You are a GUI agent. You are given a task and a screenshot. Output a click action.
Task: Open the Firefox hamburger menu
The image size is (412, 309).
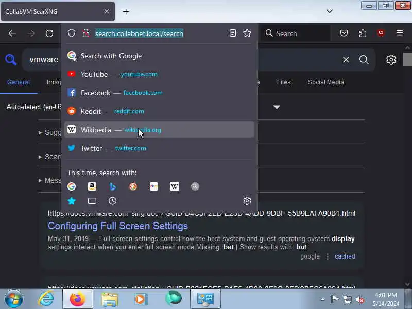click(400, 33)
